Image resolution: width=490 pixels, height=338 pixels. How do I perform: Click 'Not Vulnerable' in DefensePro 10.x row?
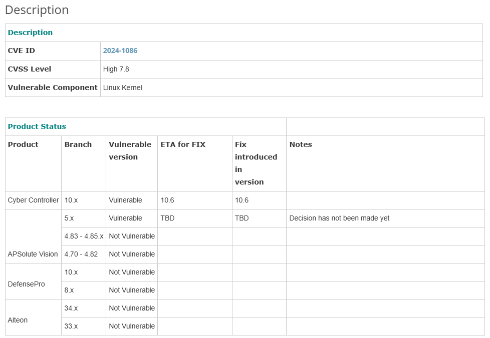132,272
